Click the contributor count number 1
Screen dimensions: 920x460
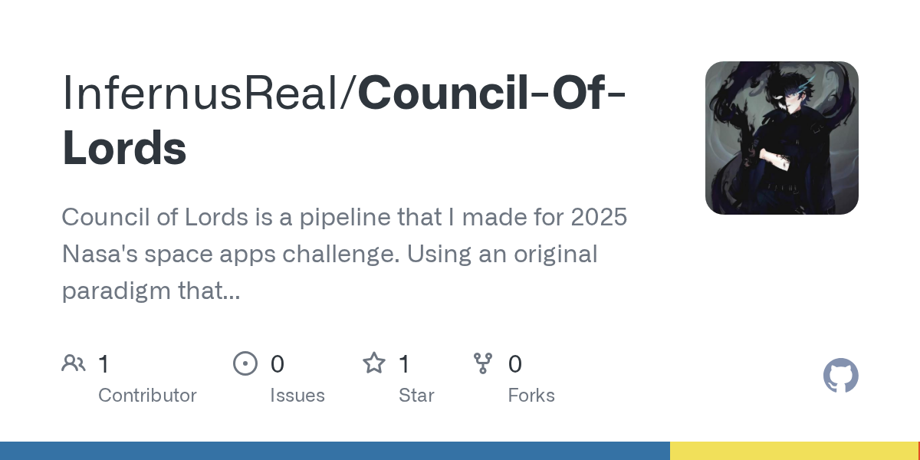pos(104,364)
